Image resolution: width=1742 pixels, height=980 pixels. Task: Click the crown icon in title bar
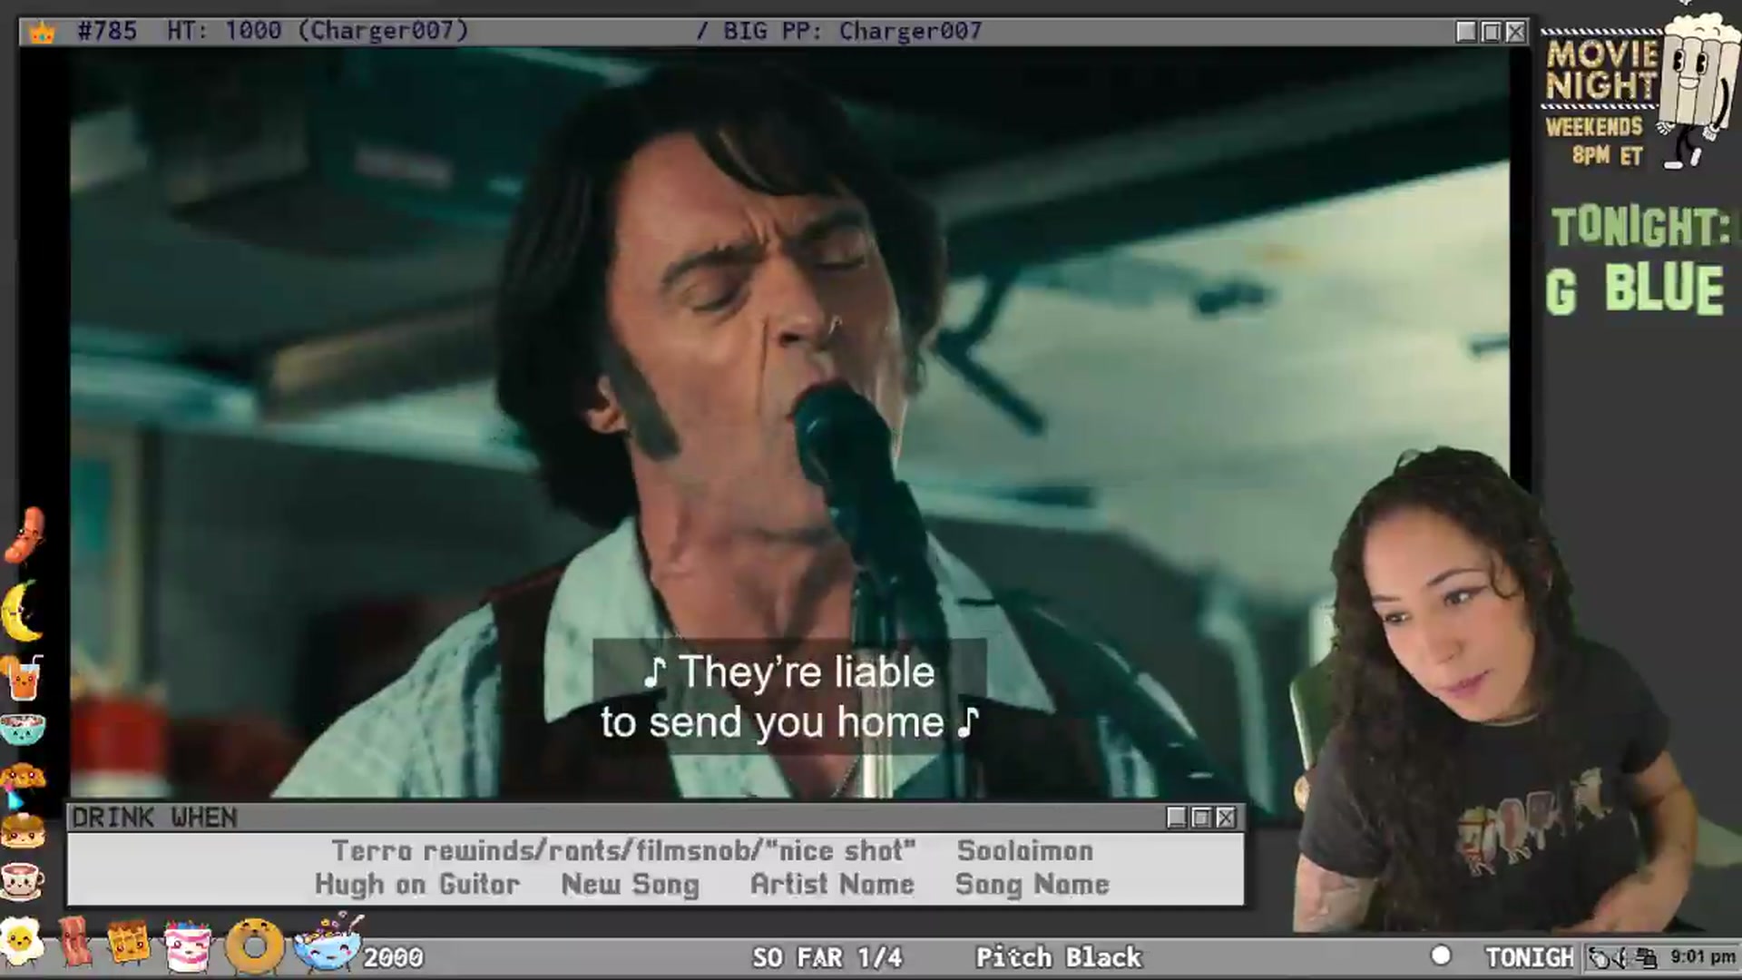[42, 33]
